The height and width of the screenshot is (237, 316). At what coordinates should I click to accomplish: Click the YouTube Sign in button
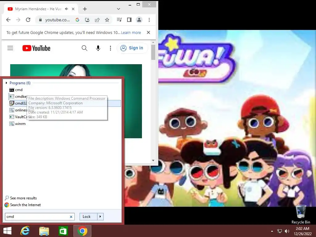(132, 48)
